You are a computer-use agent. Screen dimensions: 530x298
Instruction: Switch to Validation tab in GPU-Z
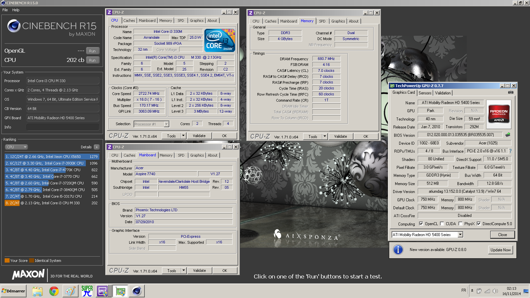pyautogui.click(x=443, y=93)
